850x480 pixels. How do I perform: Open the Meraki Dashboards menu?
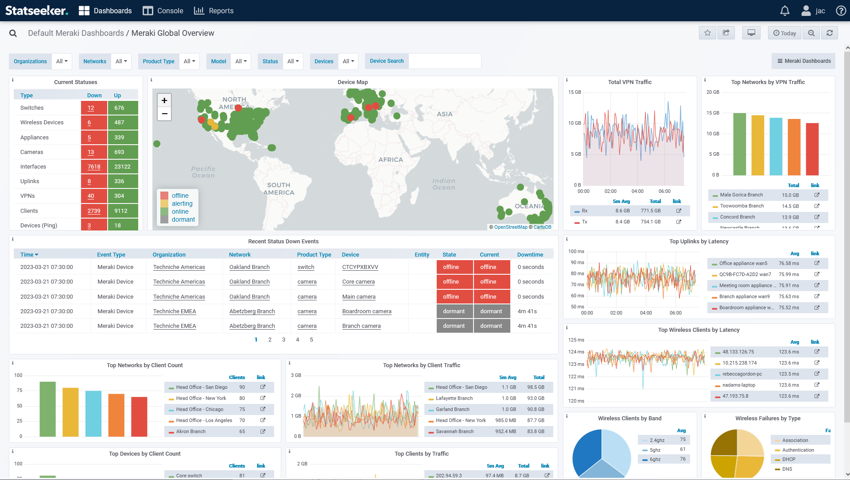[x=803, y=61]
